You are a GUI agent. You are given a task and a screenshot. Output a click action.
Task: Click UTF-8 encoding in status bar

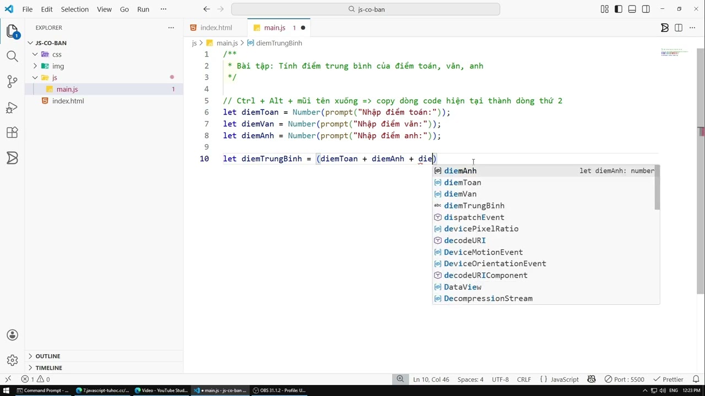(x=500, y=379)
